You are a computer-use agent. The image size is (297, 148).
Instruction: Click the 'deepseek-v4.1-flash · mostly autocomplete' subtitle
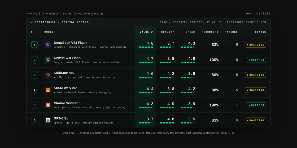click(98, 47)
